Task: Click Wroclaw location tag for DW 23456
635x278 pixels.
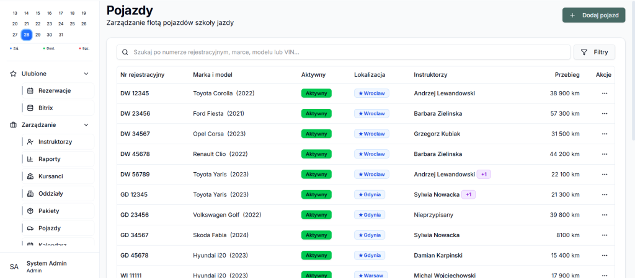Action: pos(371,113)
